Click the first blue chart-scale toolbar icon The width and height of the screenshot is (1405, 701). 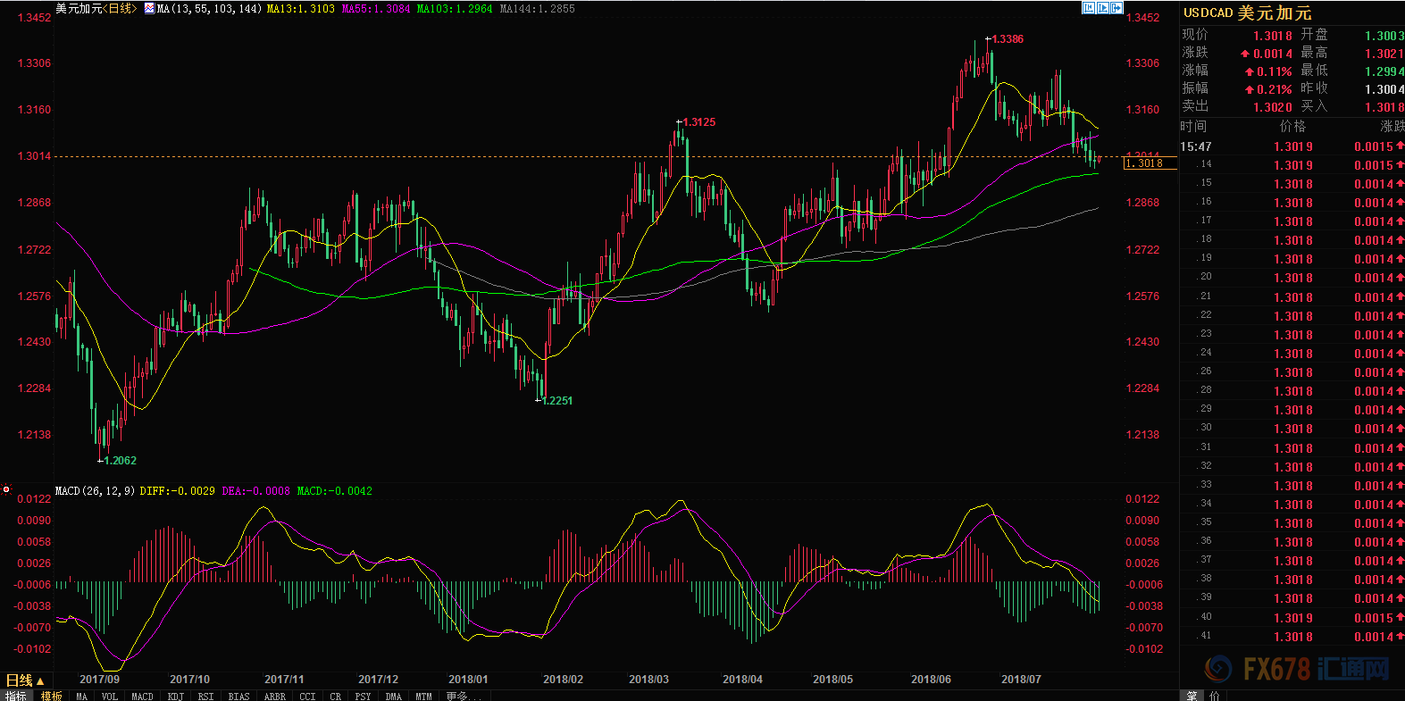click(x=1089, y=8)
